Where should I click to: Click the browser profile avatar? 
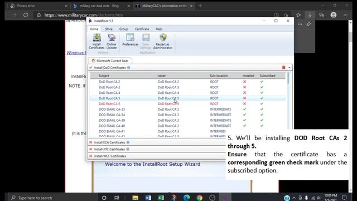pos(334,15)
